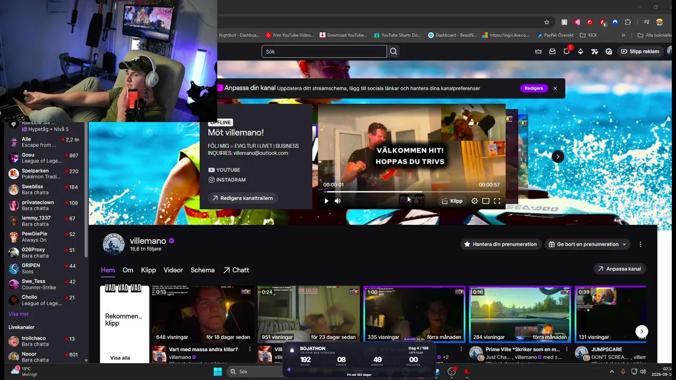The width and height of the screenshot is (676, 380).
Task: Open the Videor tab
Action: [x=173, y=270]
